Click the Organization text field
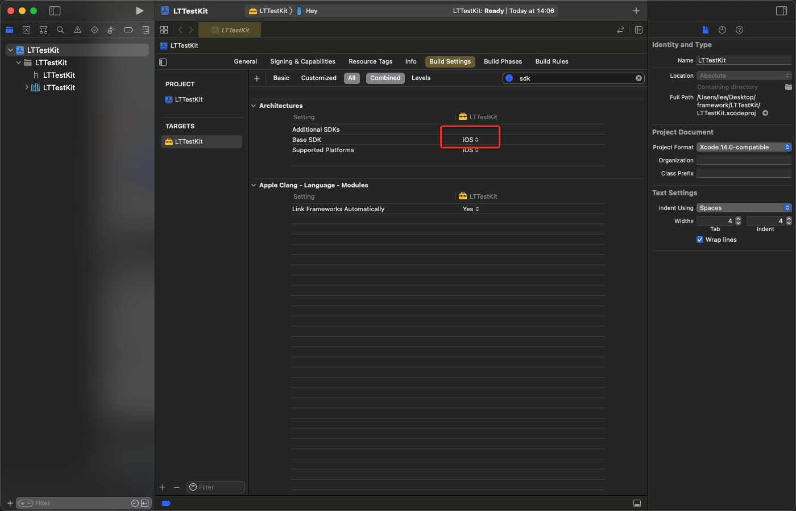 [744, 160]
